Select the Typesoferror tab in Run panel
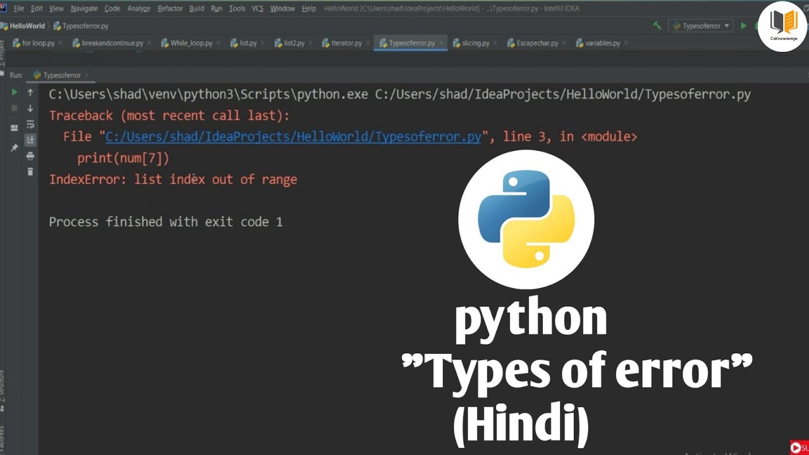The height and width of the screenshot is (455, 809). click(61, 75)
